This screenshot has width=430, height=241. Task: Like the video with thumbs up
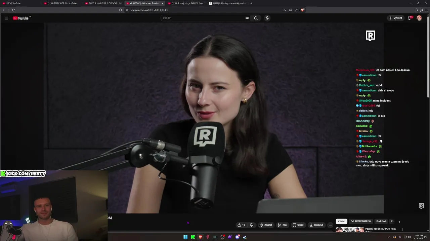click(x=241, y=225)
